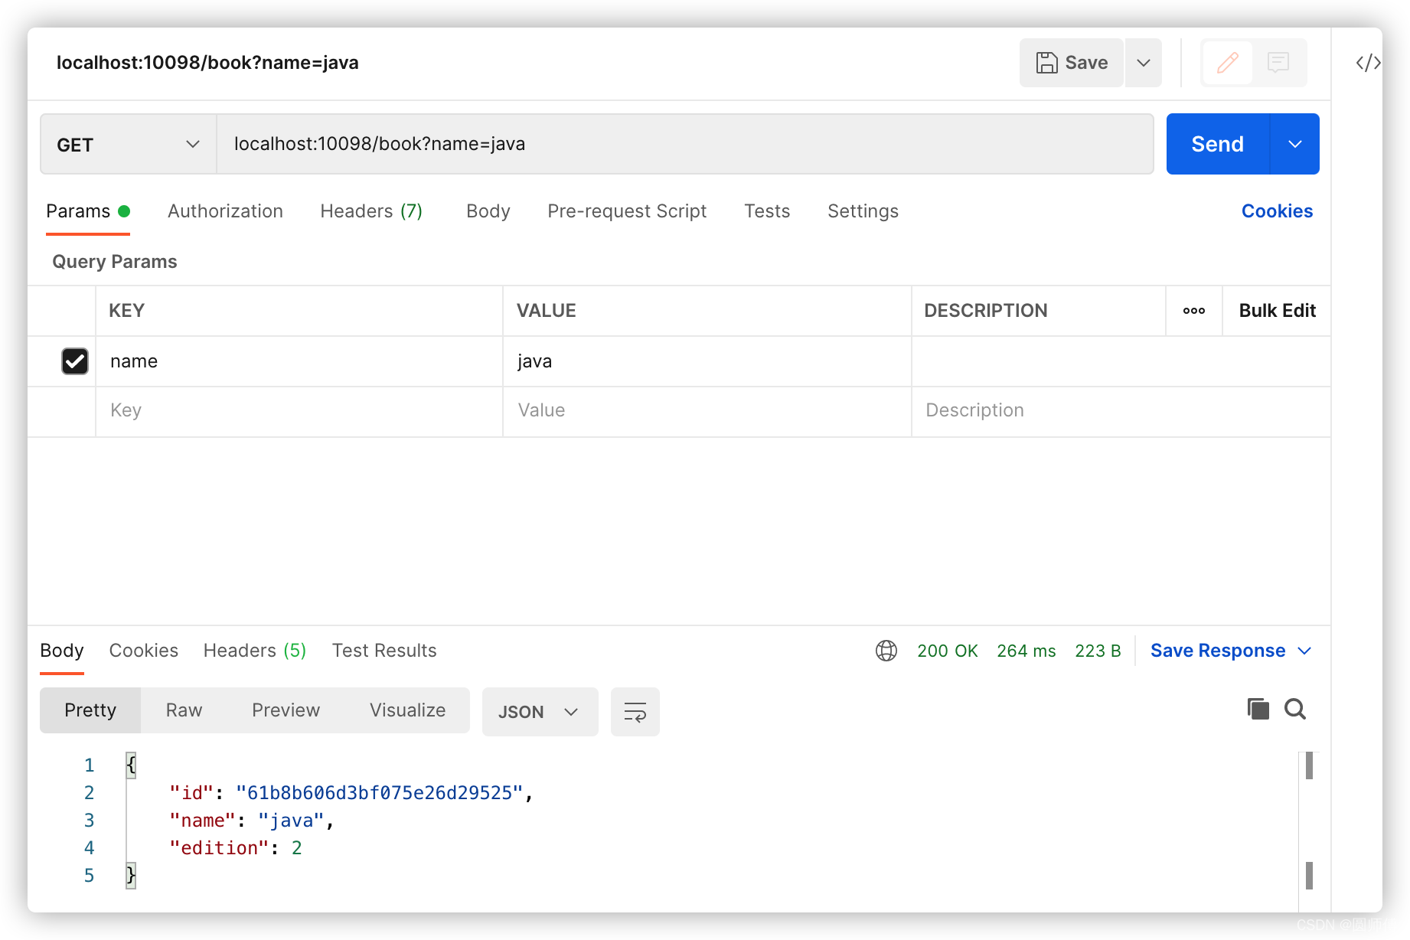Toggle the line wrap icon
Image resolution: width=1410 pixels, height=940 pixels.
tap(635, 712)
